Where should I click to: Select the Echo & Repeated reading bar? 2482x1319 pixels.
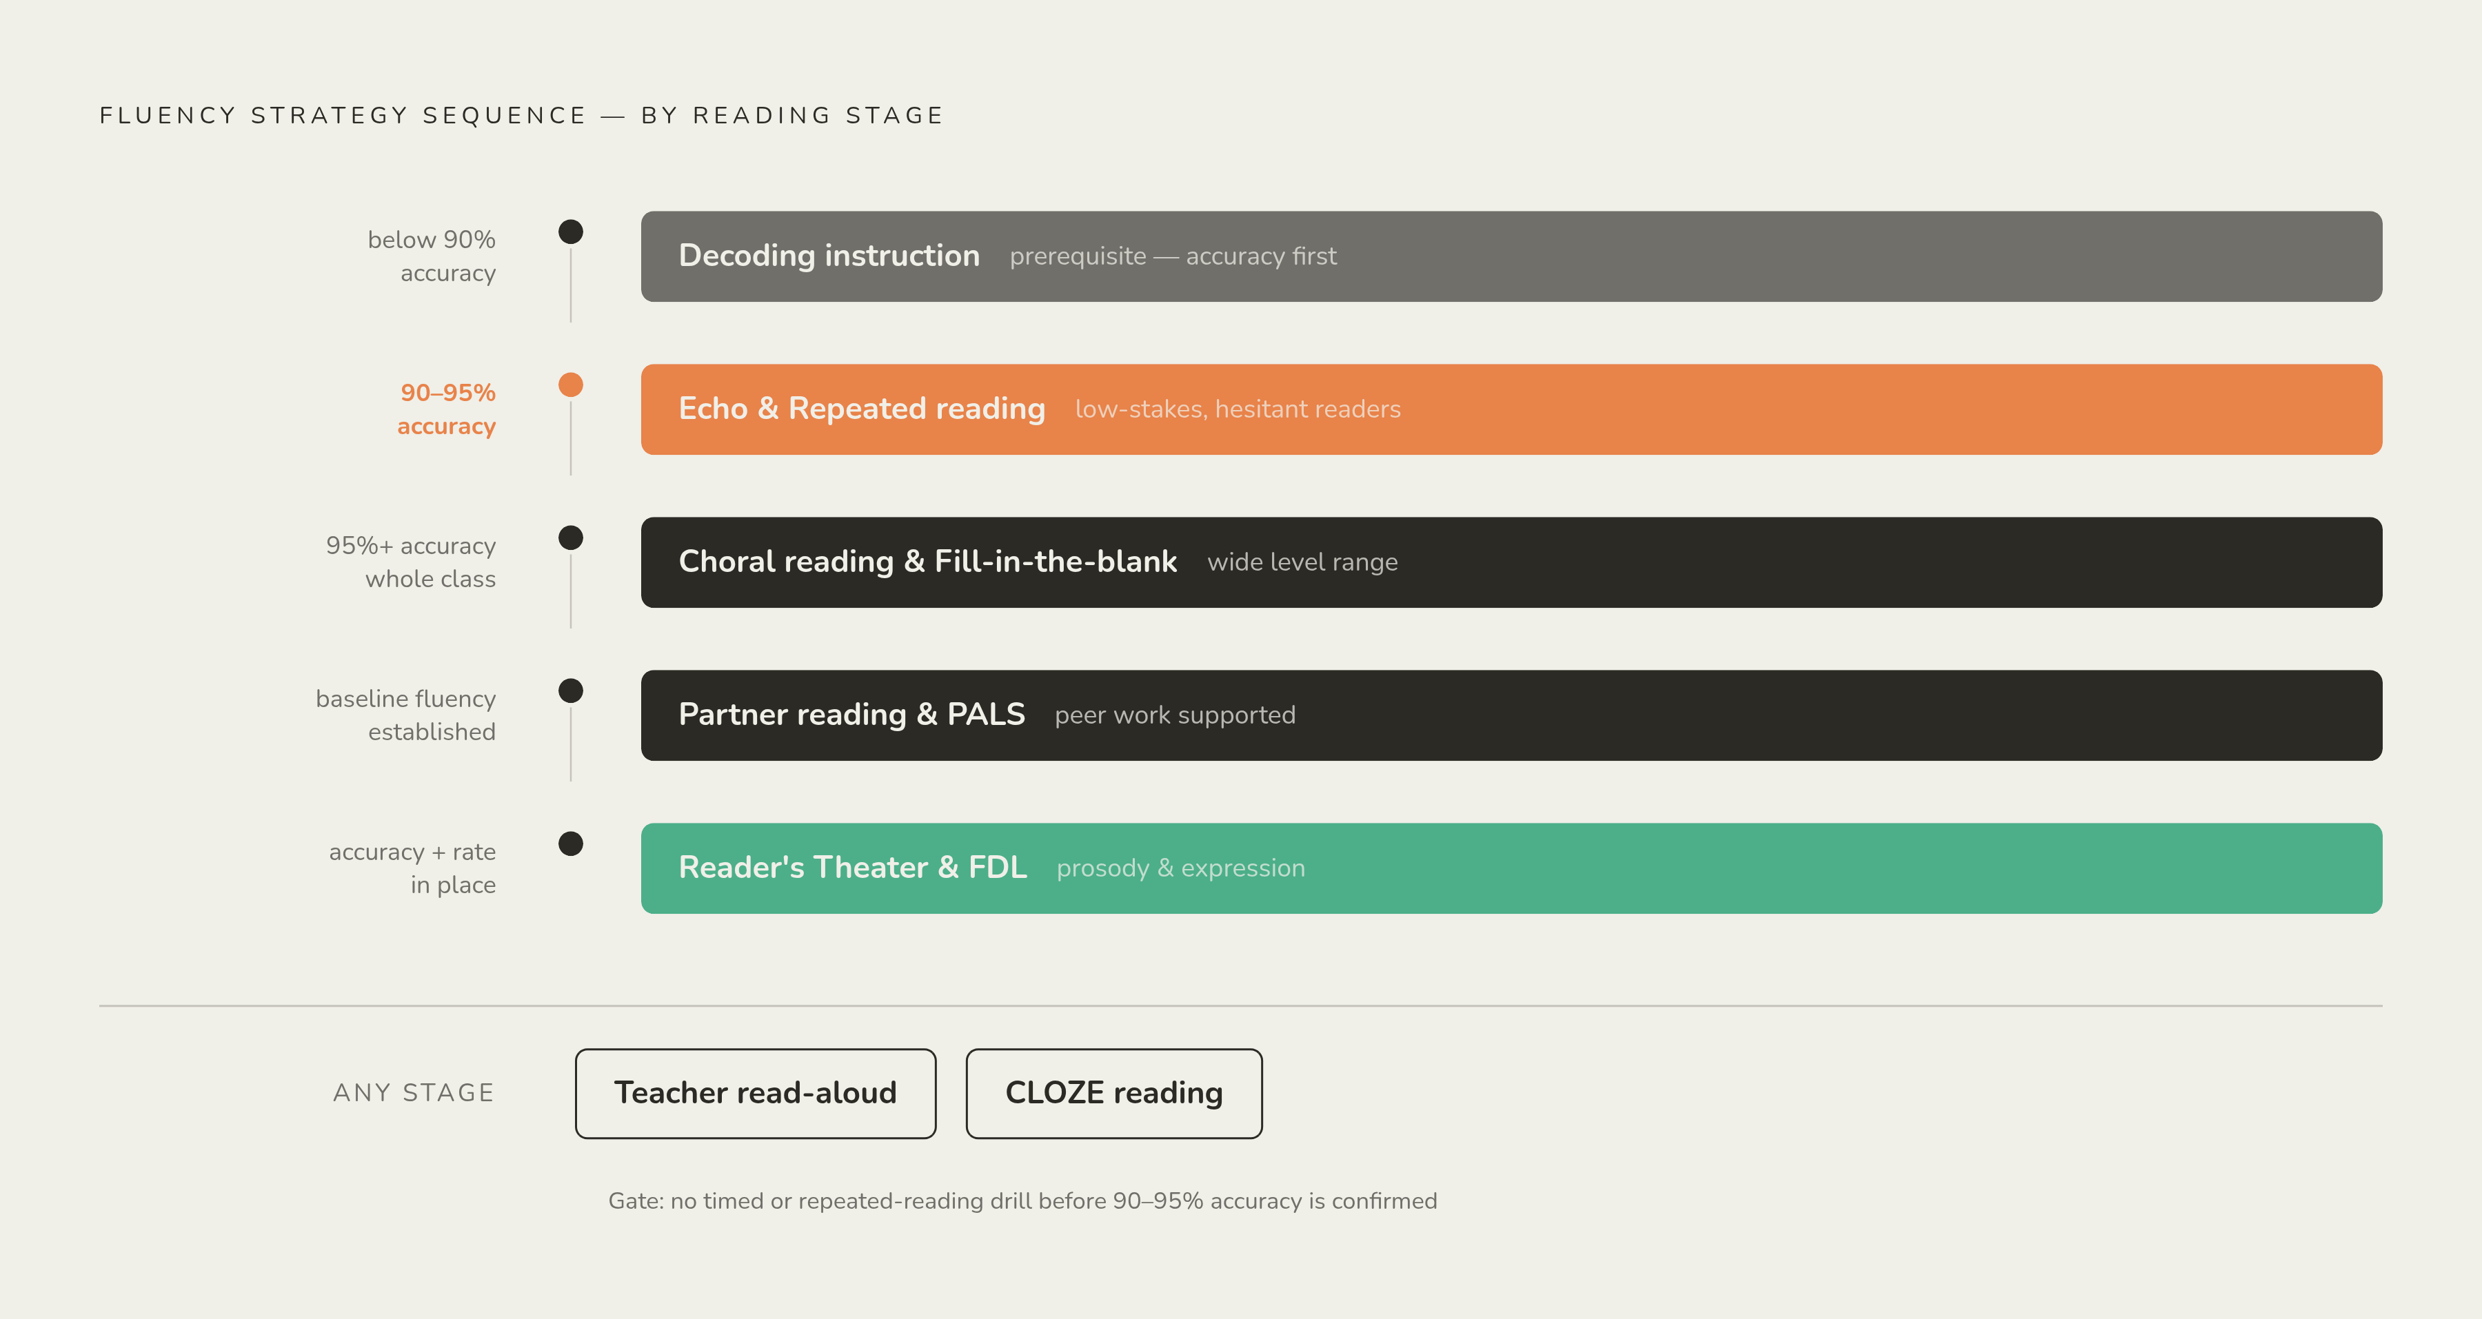pos(1511,409)
